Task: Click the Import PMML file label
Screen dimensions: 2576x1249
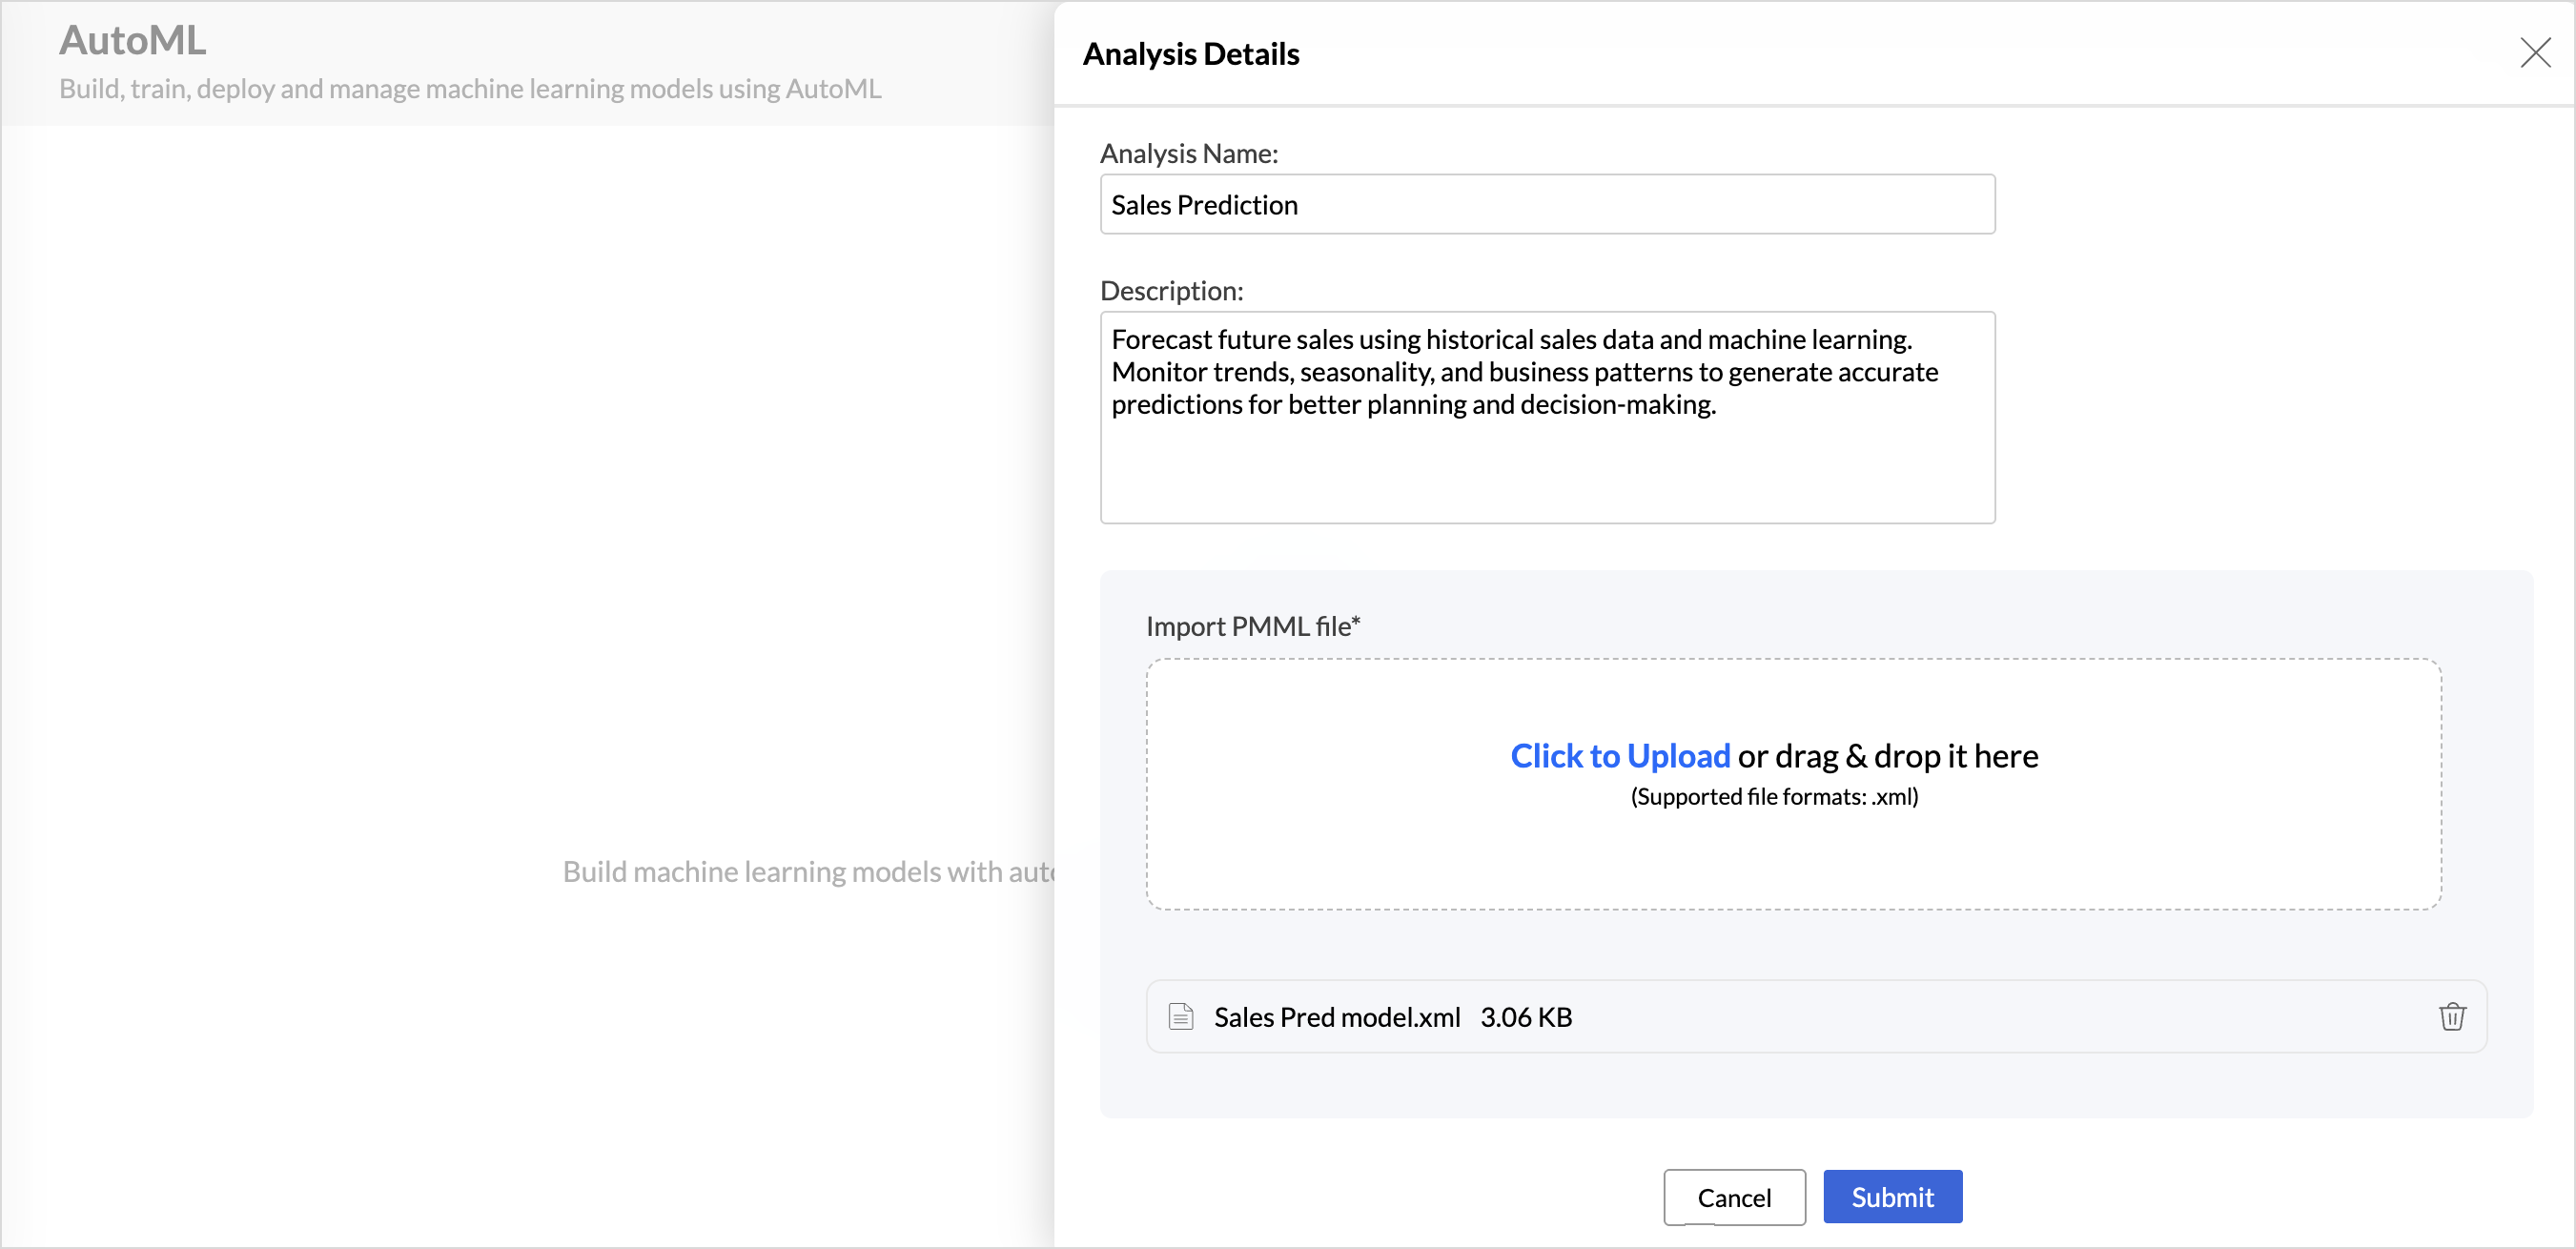Action: pos(1252,626)
